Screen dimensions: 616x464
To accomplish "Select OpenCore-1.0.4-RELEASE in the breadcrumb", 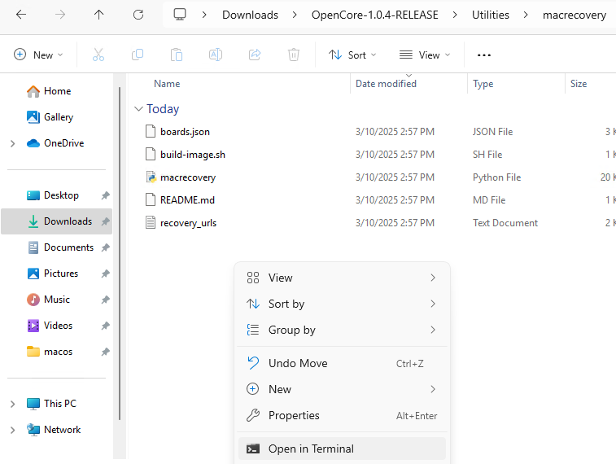I will pyautogui.click(x=375, y=15).
